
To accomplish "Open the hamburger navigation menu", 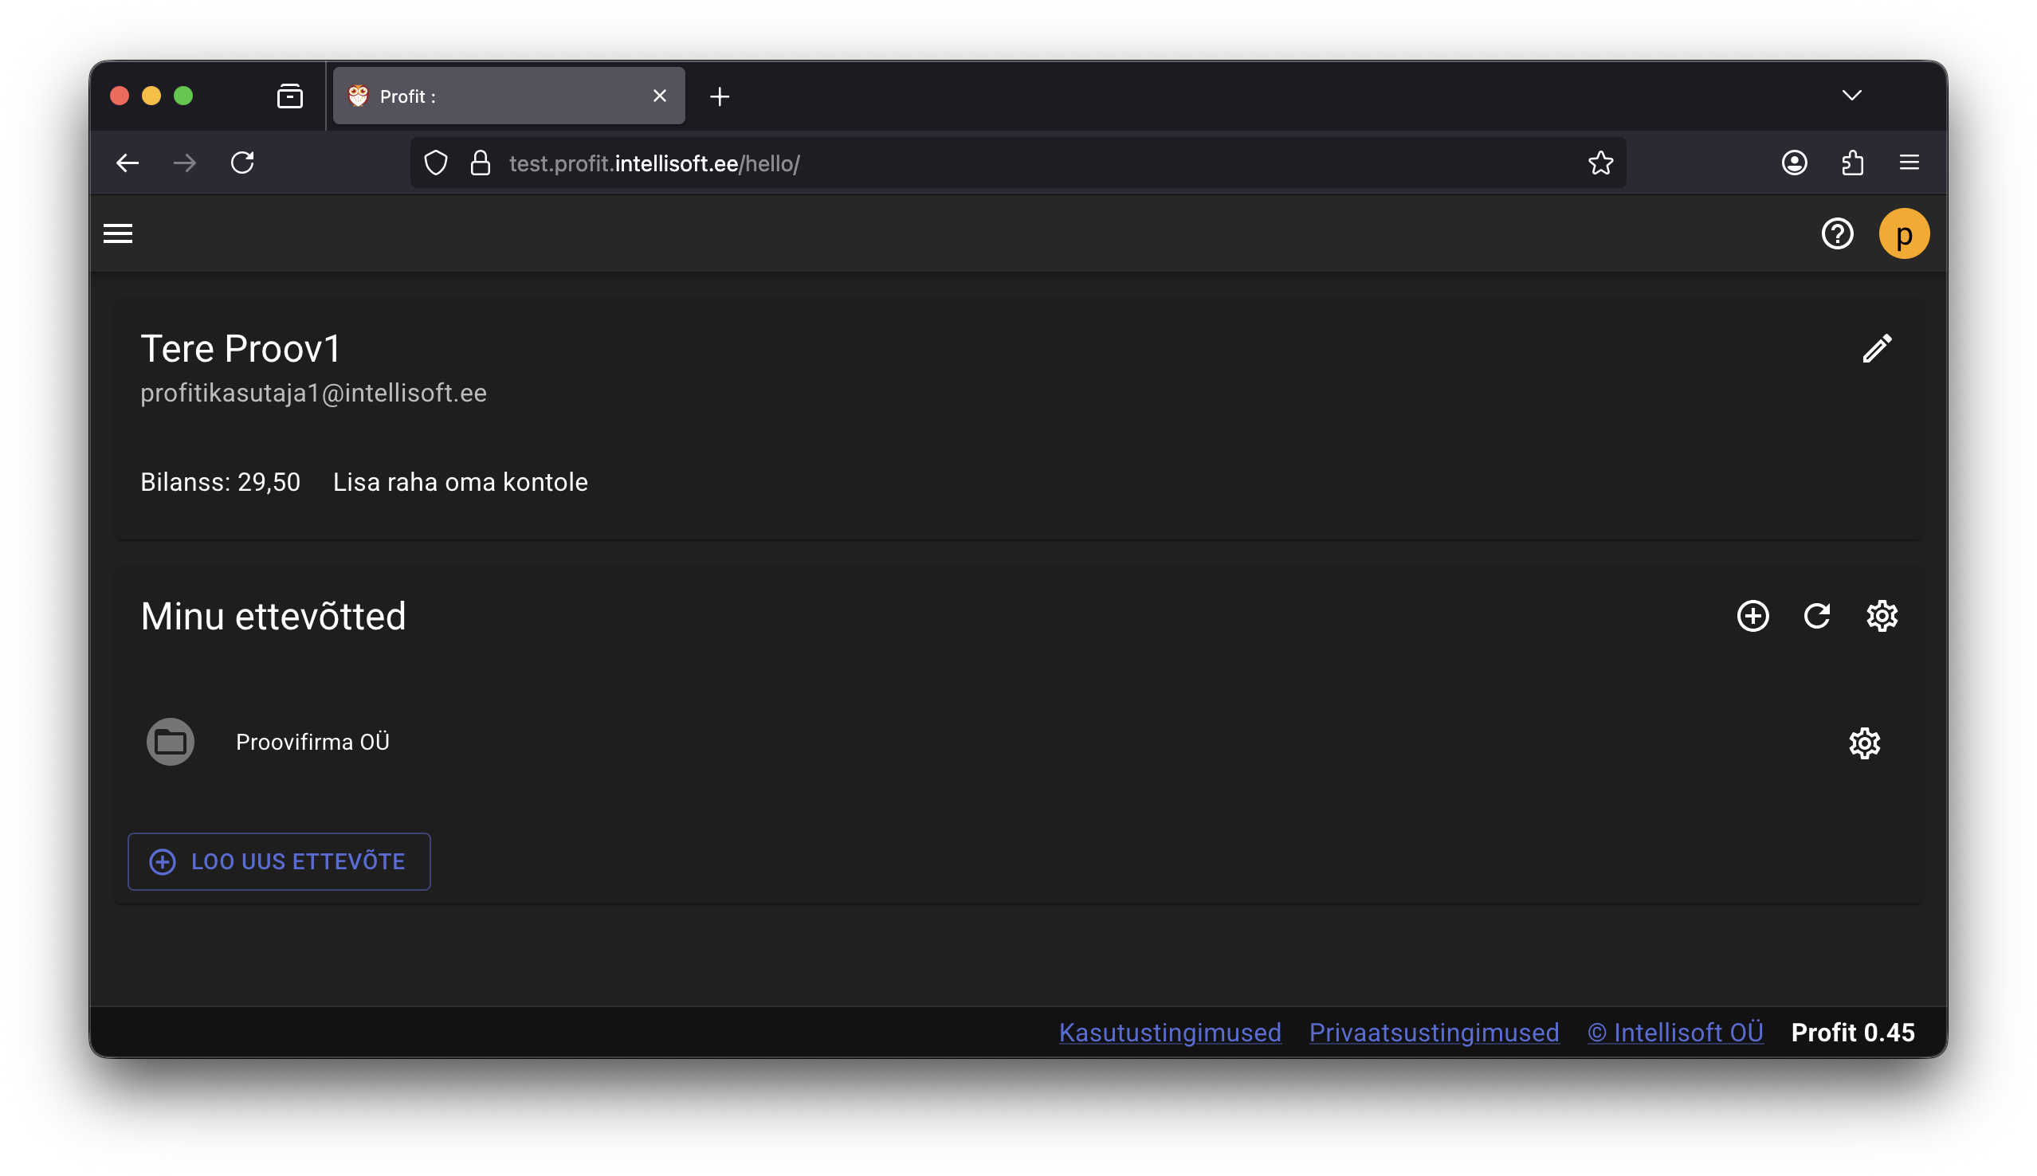I will point(118,233).
